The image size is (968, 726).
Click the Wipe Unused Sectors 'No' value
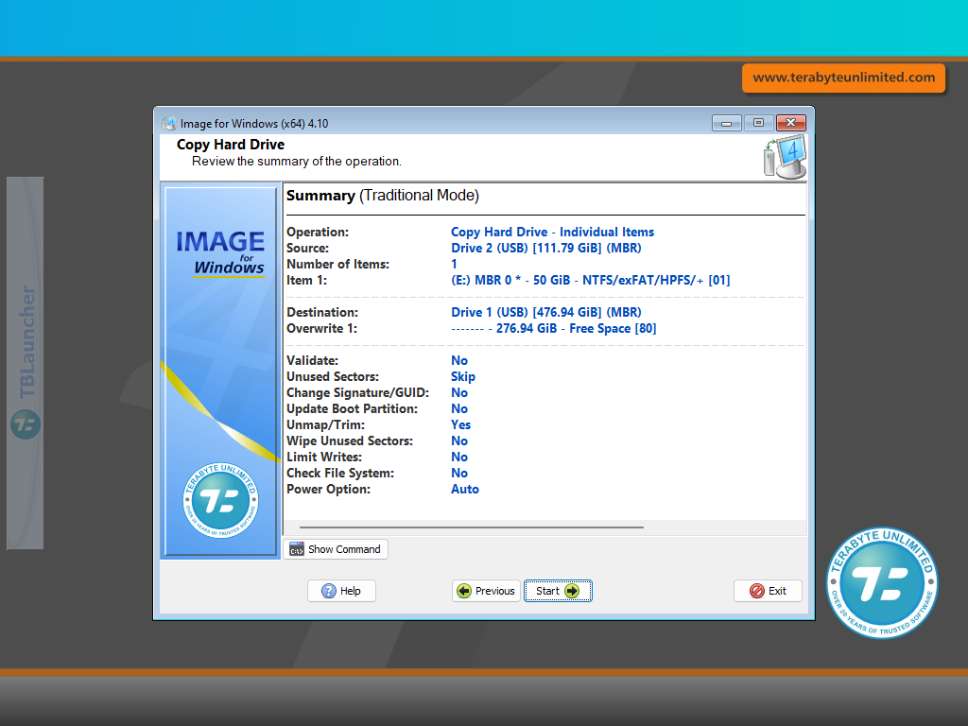pyautogui.click(x=459, y=441)
